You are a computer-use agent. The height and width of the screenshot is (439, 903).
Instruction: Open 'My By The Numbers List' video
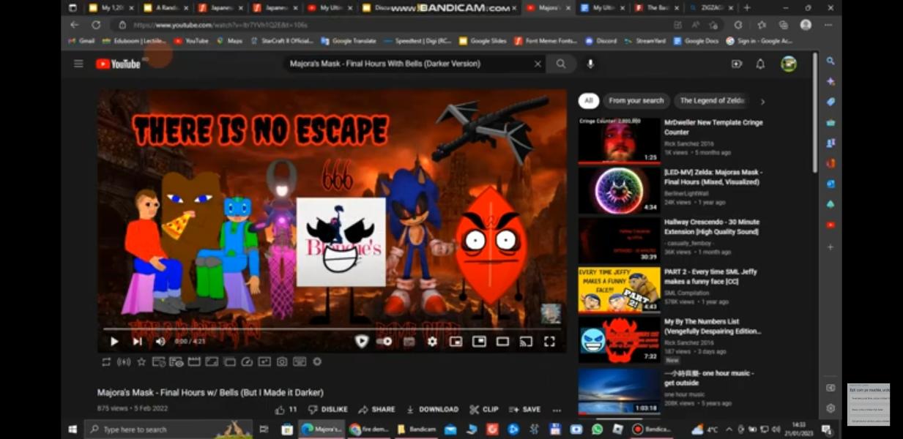point(713,326)
